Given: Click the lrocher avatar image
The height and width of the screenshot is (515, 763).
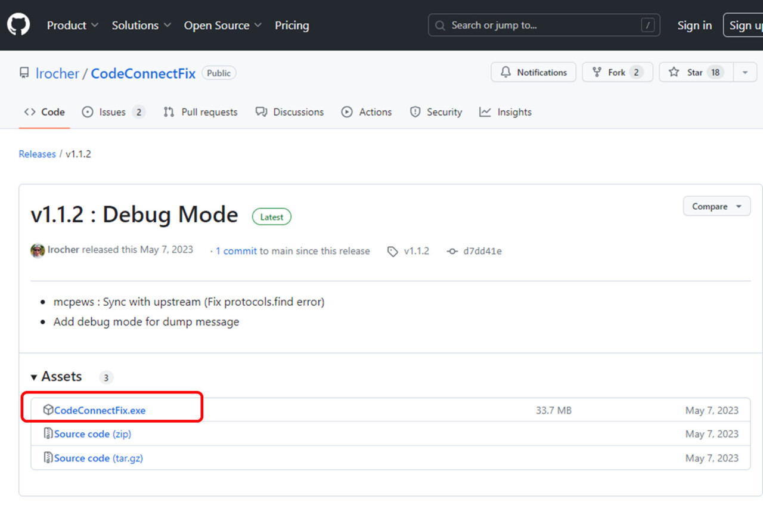Looking at the screenshot, I should tap(38, 250).
